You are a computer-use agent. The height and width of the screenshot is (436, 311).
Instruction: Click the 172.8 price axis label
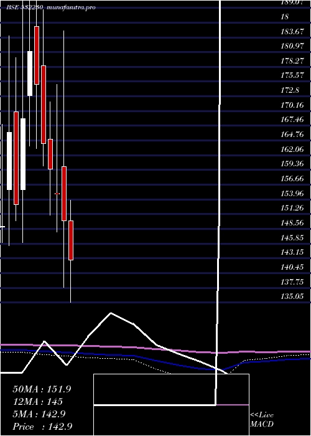290,90
